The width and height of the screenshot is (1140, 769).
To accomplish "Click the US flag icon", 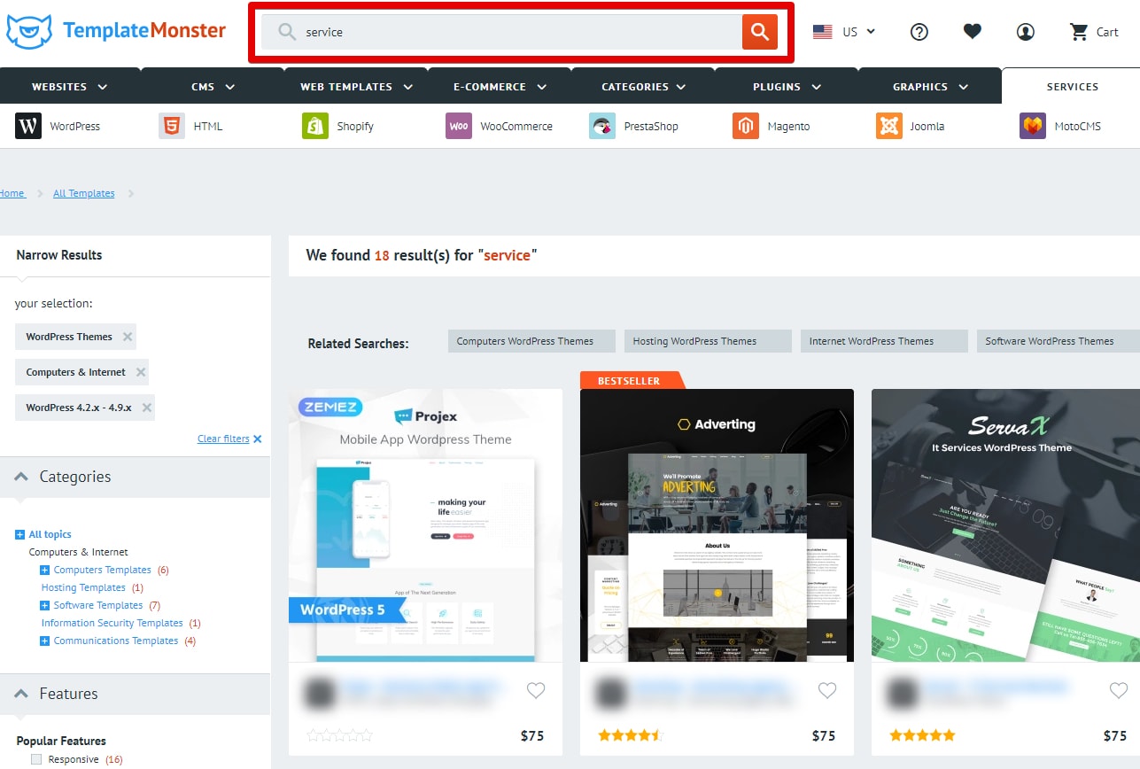I will coord(822,32).
